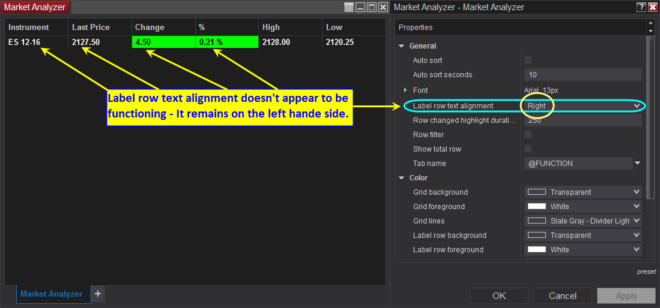This screenshot has width=660, height=308.
Task: Click the green 4.50 change cell
Action: [164, 42]
